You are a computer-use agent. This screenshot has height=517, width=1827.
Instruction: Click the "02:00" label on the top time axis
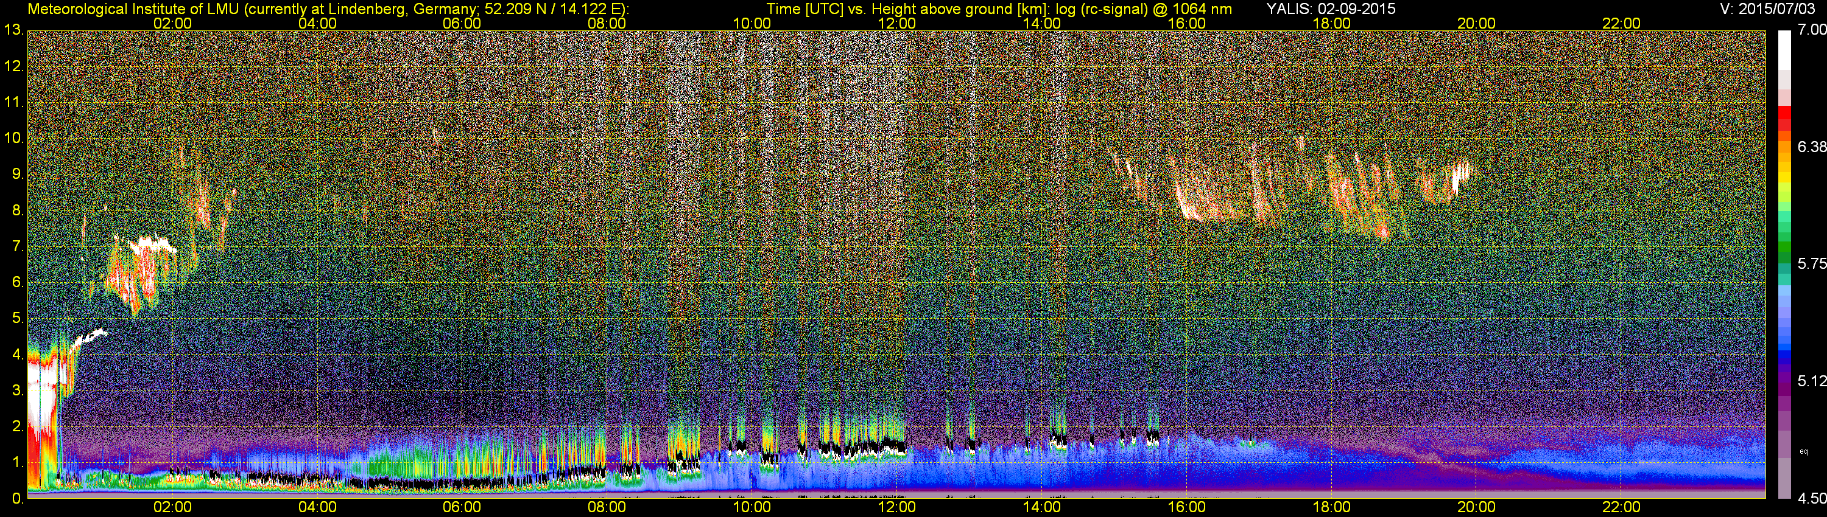point(172,23)
